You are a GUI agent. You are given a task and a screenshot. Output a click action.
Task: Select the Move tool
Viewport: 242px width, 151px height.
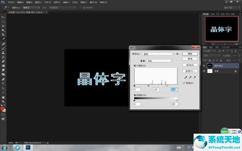point(3,17)
